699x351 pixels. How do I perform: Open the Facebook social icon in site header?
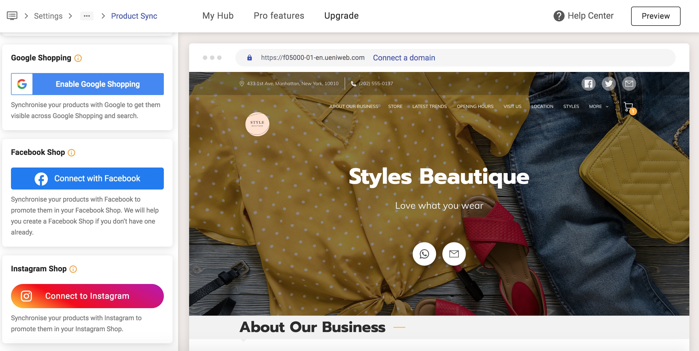pyautogui.click(x=588, y=83)
